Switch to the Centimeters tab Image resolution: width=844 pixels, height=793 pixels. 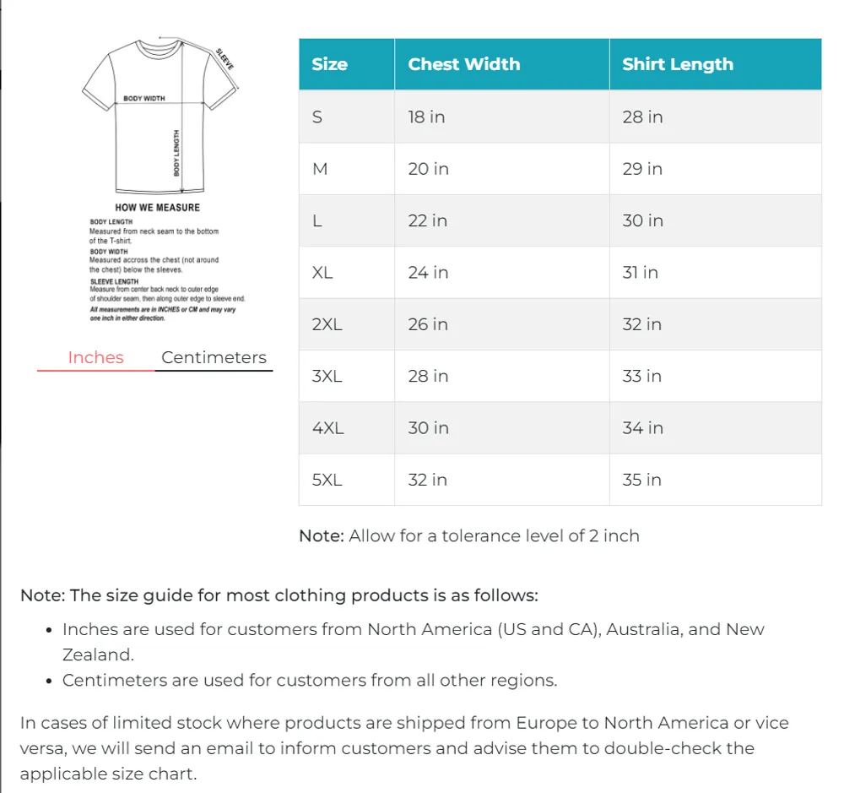click(214, 358)
